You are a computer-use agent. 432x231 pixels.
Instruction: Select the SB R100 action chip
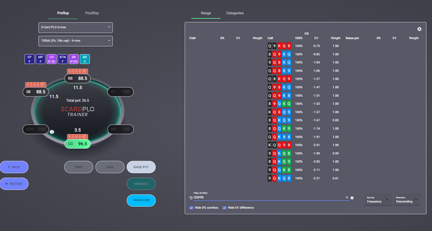coord(73,59)
